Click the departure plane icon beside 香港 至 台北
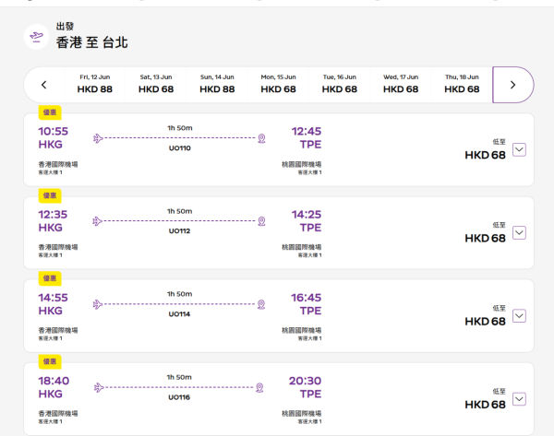The image size is (554, 436). click(x=36, y=36)
